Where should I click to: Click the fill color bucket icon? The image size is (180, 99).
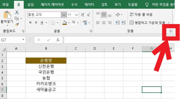(x=65, y=23)
